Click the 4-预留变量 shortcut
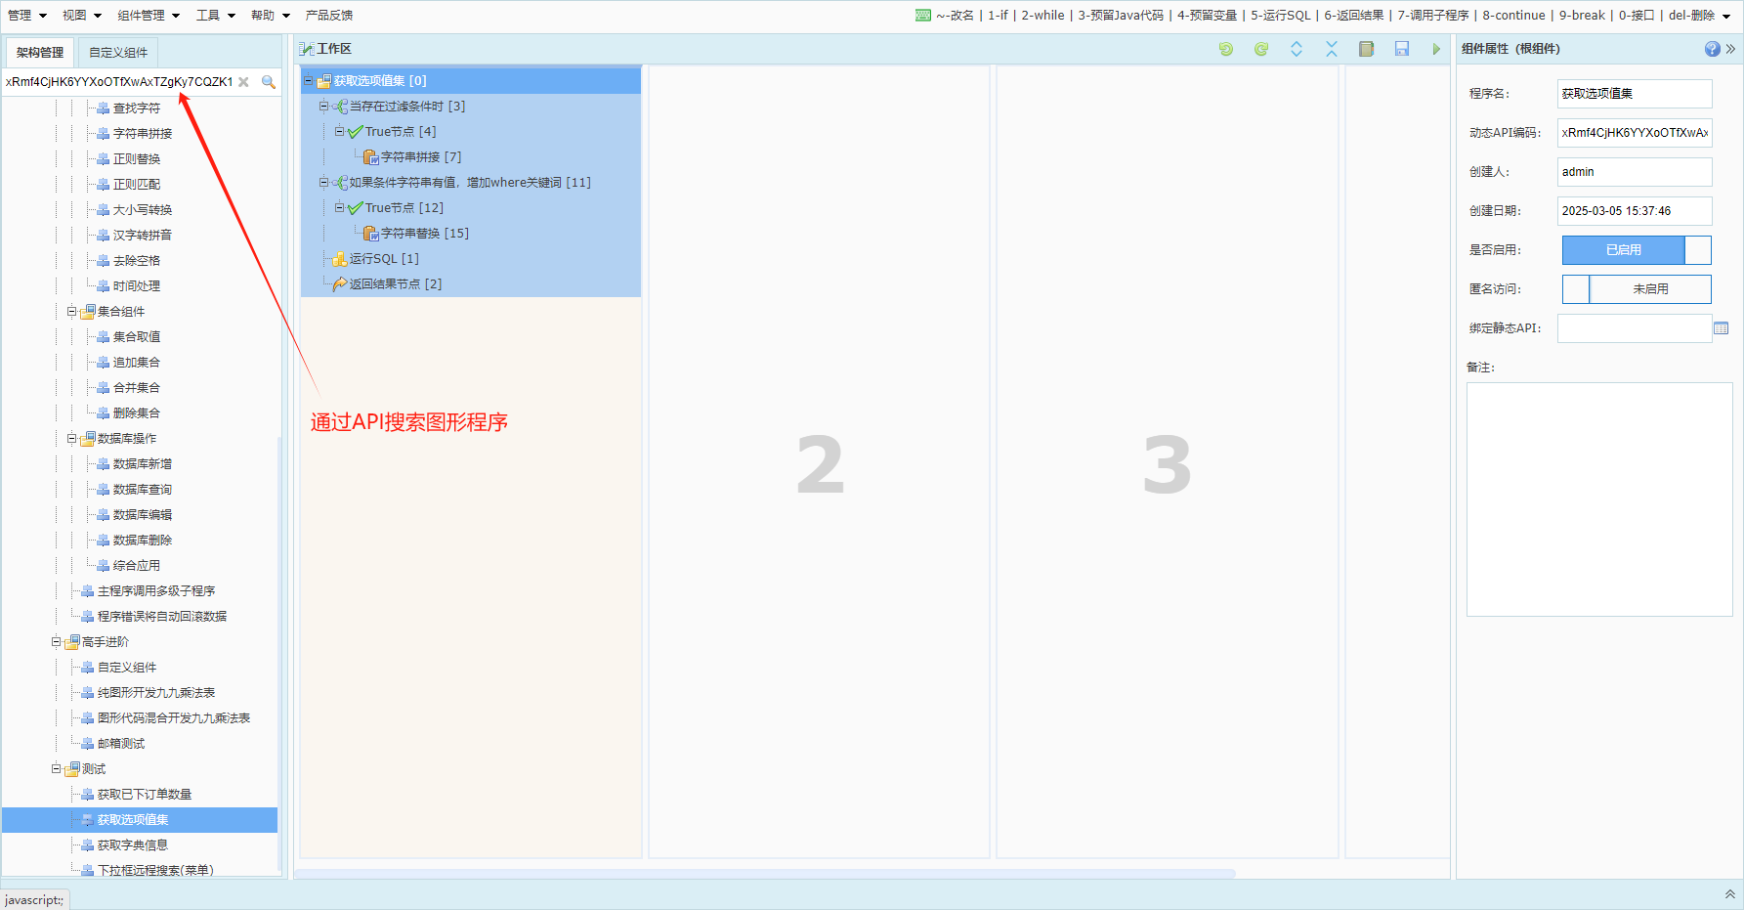 (1208, 15)
